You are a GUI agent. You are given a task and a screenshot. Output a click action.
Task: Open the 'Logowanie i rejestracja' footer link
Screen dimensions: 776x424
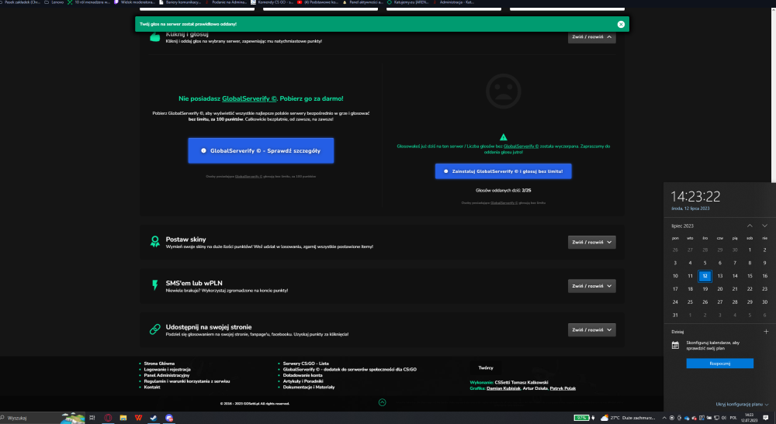pyautogui.click(x=168, y=370)
